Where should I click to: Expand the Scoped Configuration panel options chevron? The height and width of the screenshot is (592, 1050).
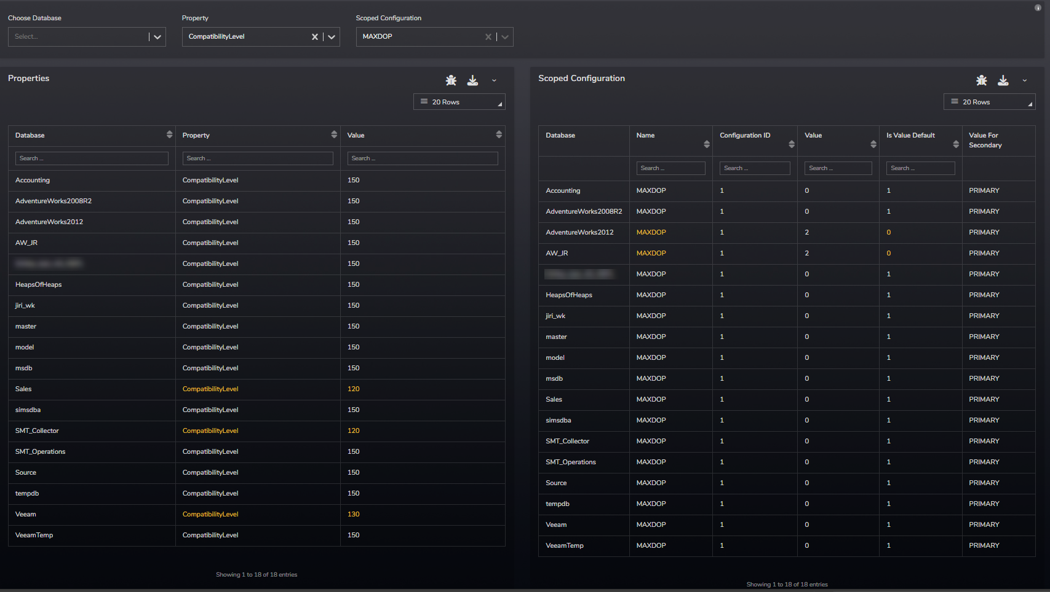click(x=1025, y=80)
